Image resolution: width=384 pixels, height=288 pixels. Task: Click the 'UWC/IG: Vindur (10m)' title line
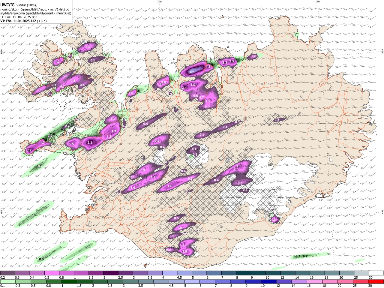point(19,5)
